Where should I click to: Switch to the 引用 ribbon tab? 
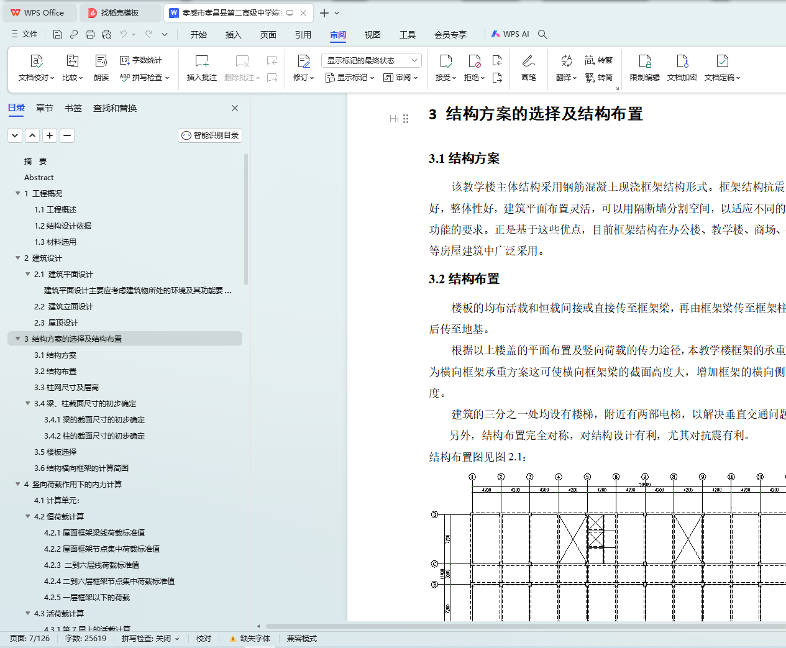(303, 35)
